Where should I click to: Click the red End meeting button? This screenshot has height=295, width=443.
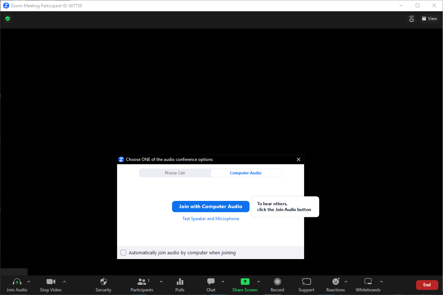427,285
